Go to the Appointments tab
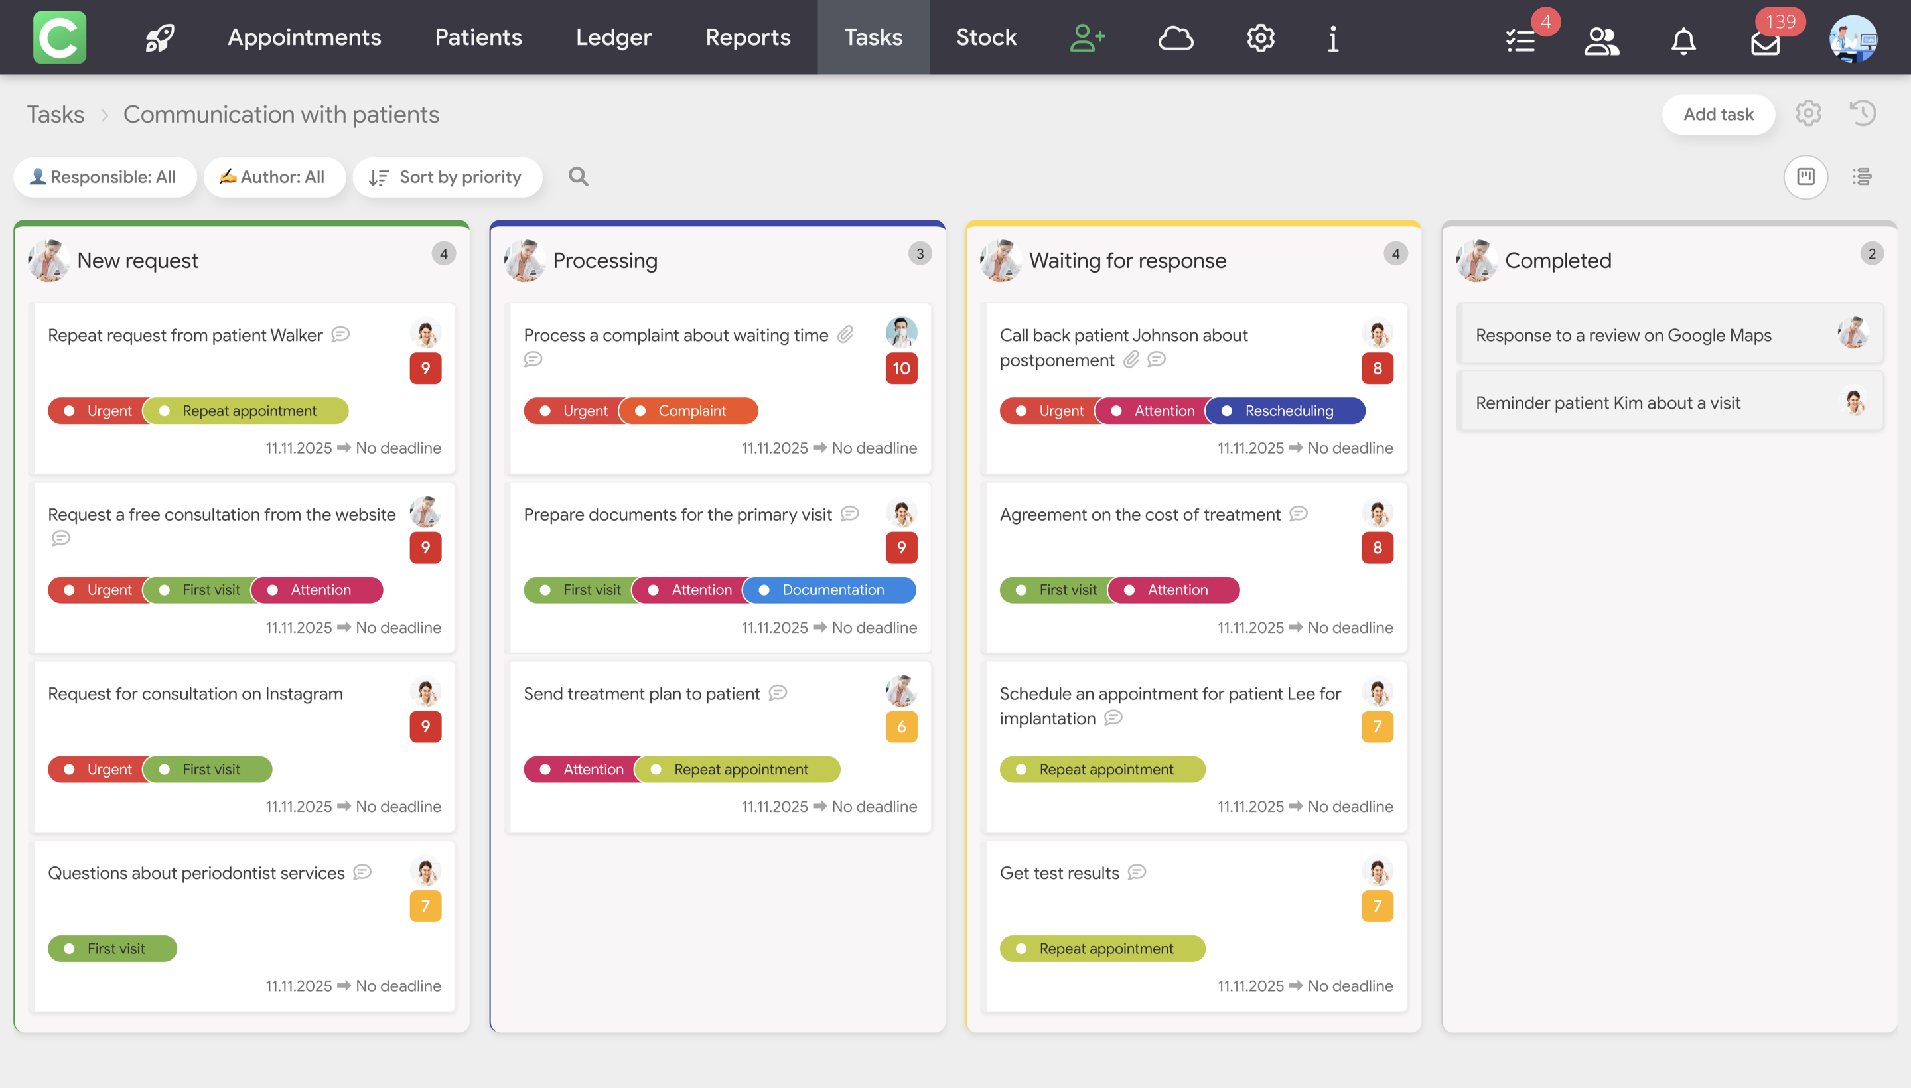Screen dimensions: 1911x1088 [x=304, y=37]
